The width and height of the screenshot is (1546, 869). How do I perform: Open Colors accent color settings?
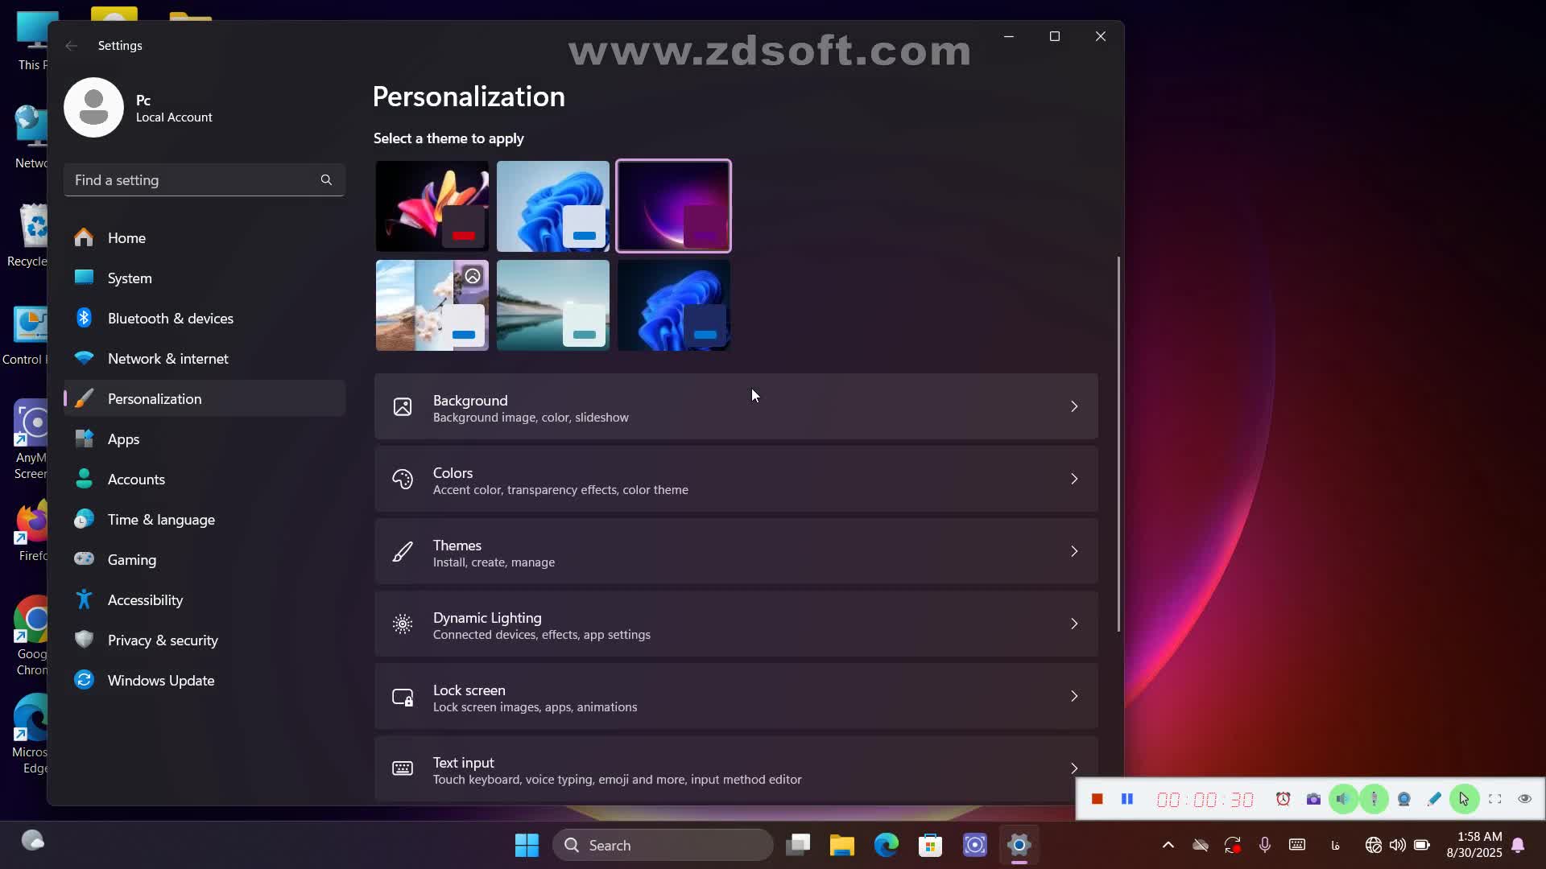[x=735, y=480]
